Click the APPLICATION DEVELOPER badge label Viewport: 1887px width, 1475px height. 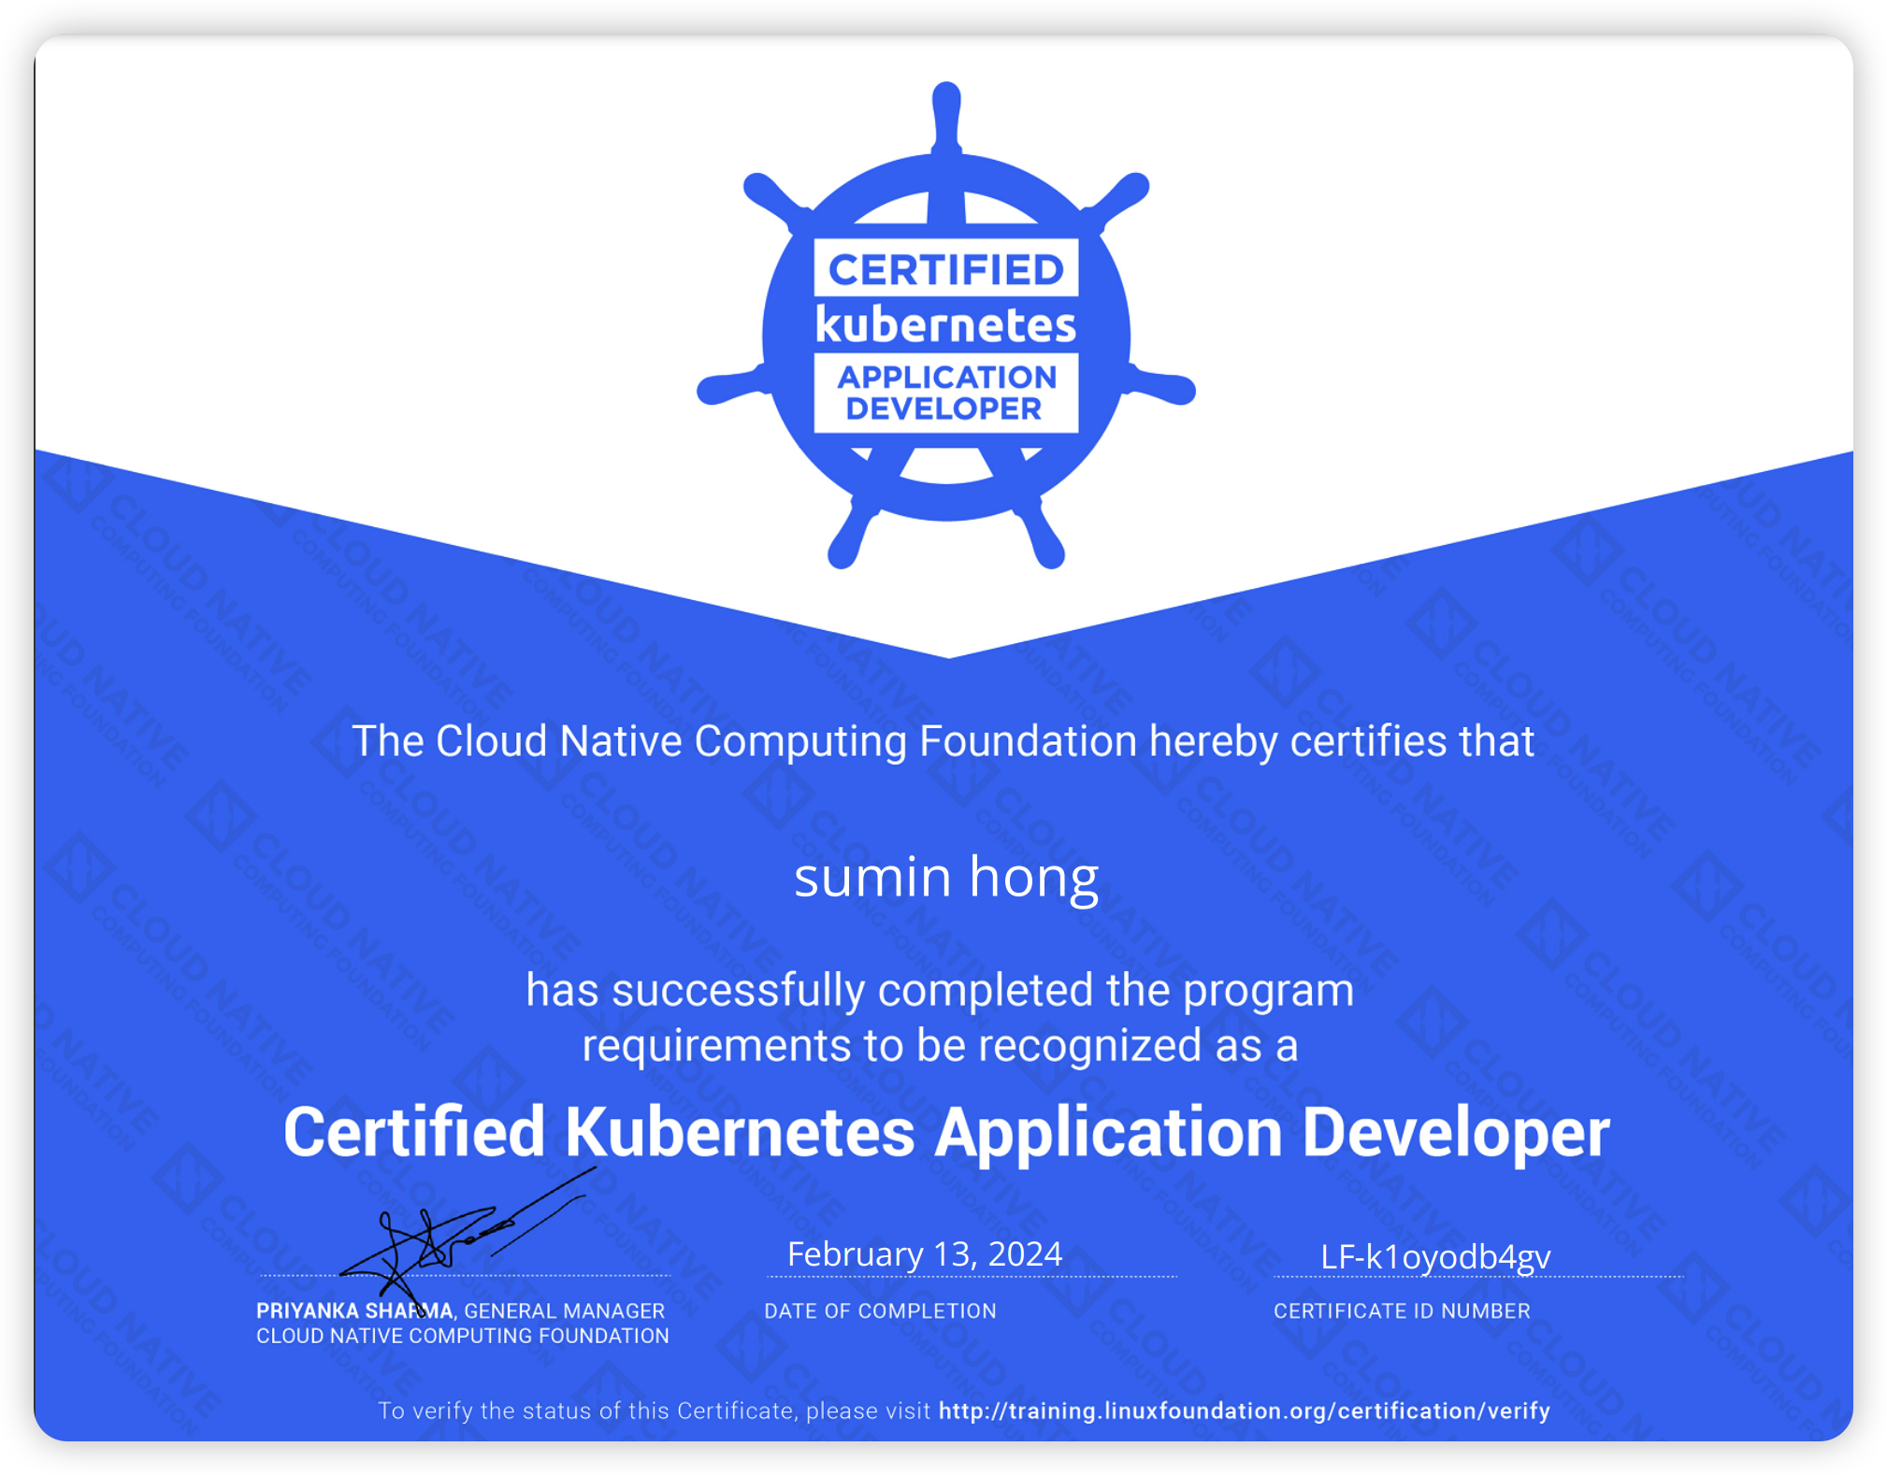click(x=945, y=393)
